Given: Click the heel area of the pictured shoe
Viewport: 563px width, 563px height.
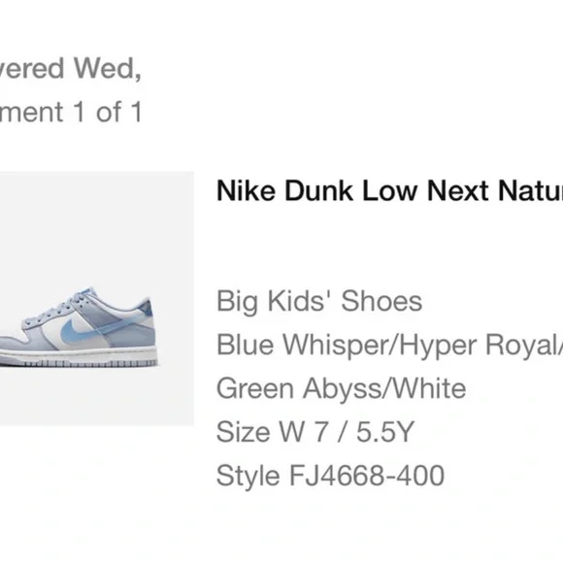Looking at the screenshot, I should 145,323.
